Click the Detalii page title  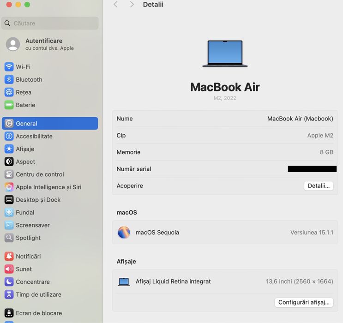[153, 4]
